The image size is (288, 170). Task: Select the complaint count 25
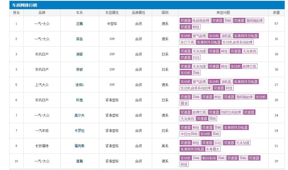pos(276,100)
